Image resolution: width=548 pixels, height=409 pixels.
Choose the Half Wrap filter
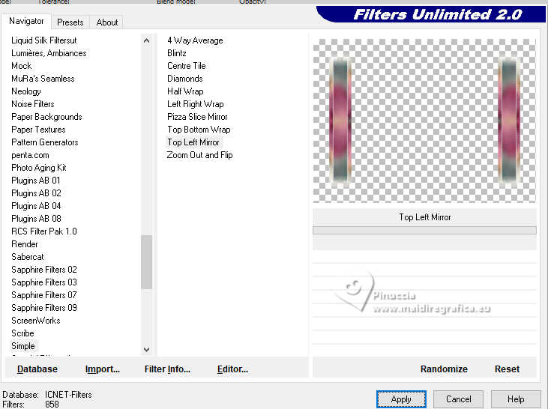[185, 91]
